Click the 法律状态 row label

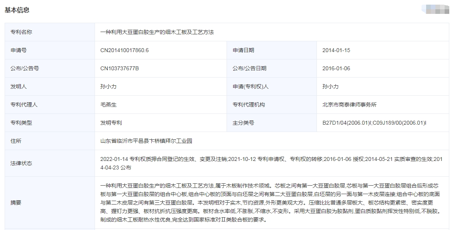(x=21, y=163)
